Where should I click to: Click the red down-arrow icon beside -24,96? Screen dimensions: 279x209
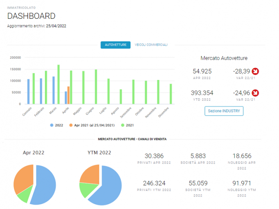(x=255, y=93)
